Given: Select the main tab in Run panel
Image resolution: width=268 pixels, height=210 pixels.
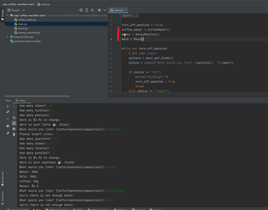Looking at the screenshot, I should coord(22,100).
